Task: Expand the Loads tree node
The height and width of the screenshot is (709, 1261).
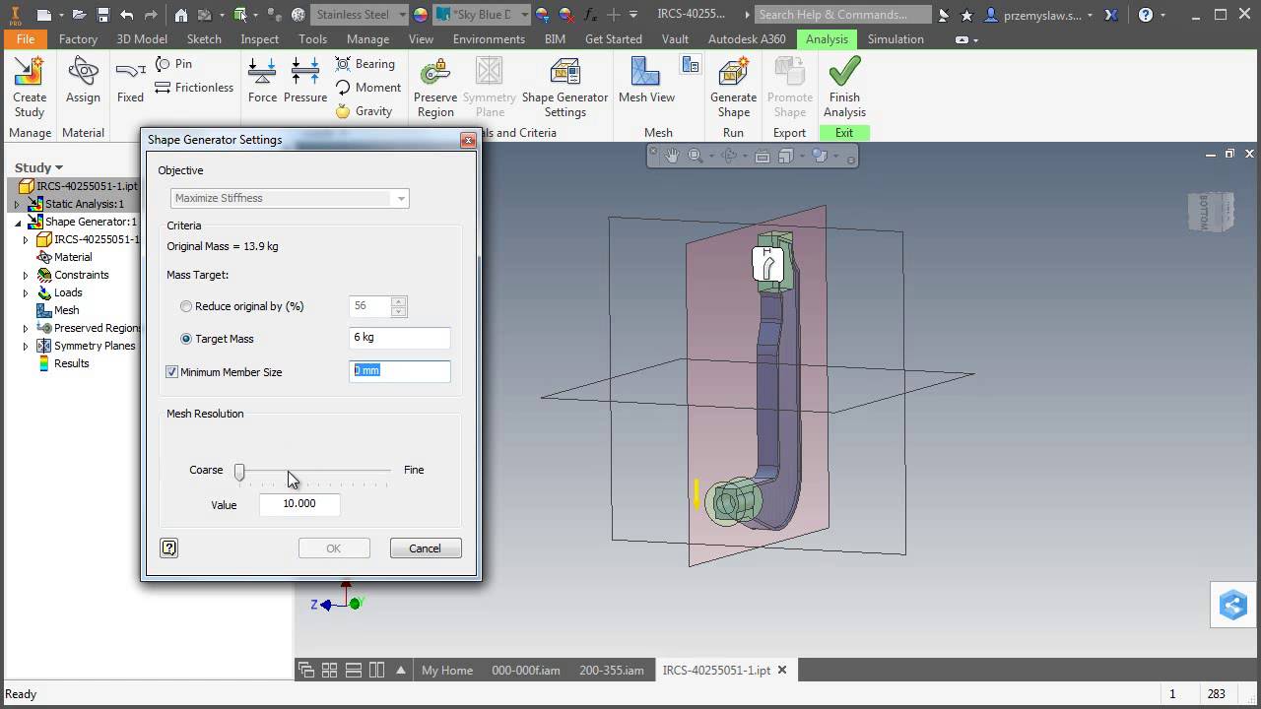Action: pos(26,292)
